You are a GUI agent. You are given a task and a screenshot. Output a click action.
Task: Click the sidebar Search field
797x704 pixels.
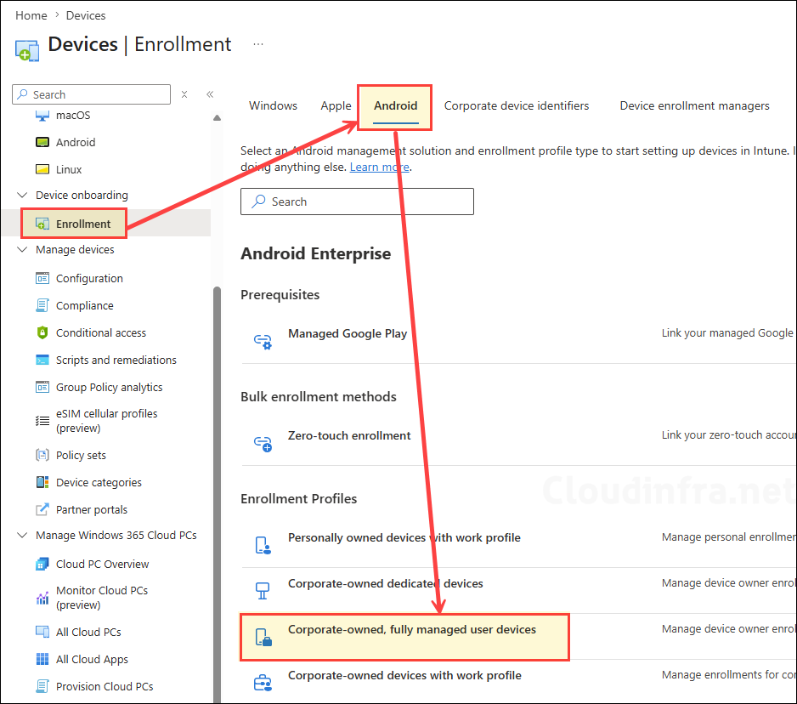coord(92,94)
